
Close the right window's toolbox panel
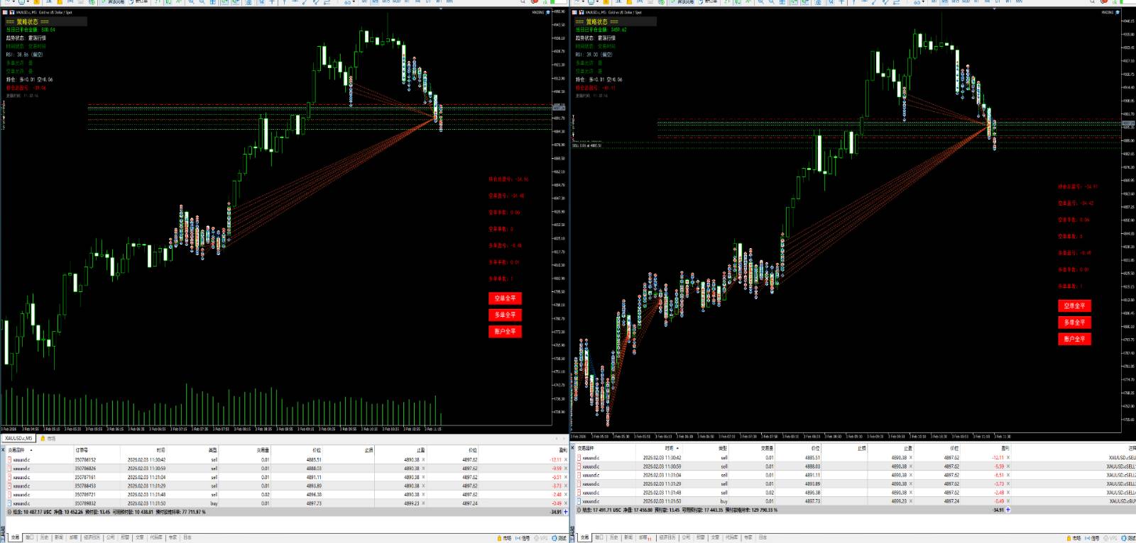coord(573,447)
